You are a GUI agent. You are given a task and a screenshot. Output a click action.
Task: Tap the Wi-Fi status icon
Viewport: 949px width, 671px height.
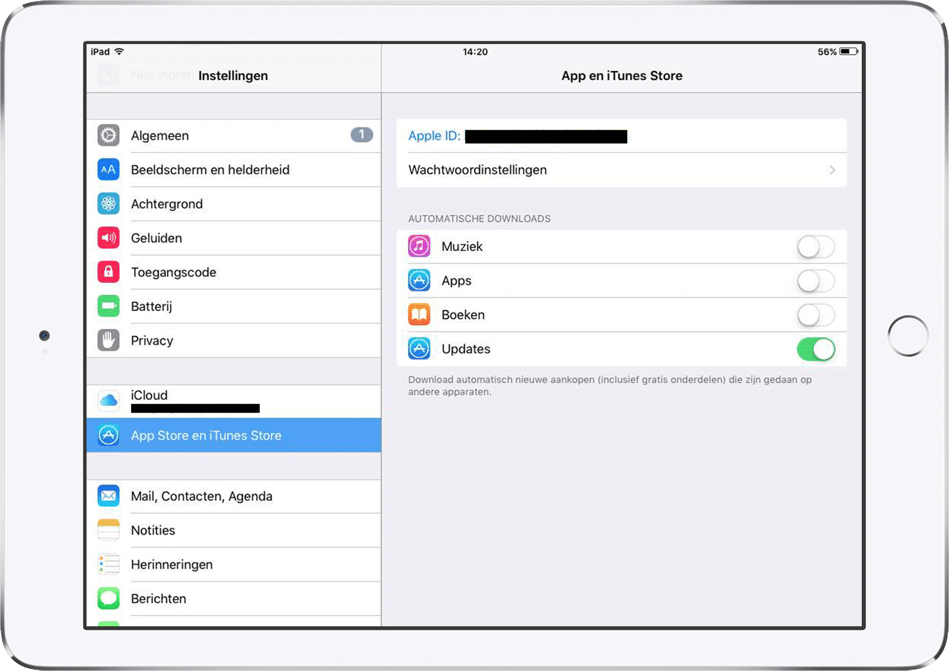[x=119, y=52]
